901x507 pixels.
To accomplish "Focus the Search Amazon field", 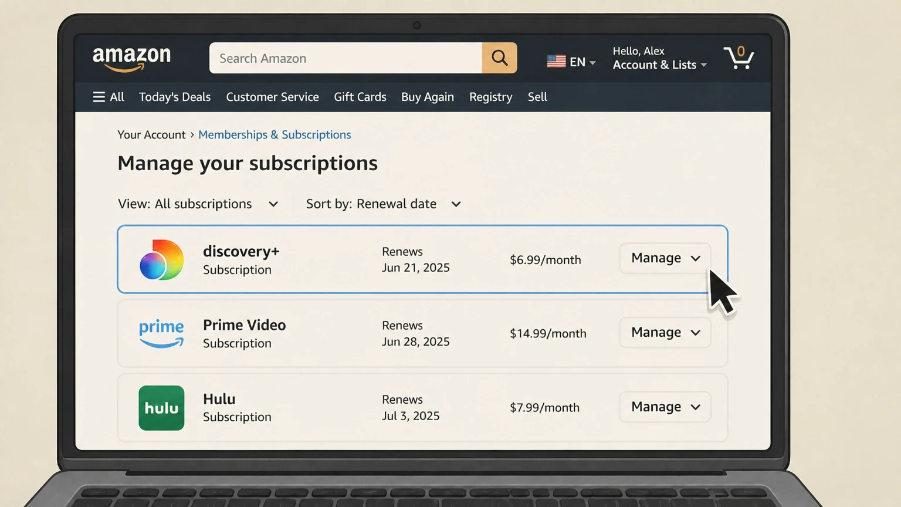I will point(346,58).
